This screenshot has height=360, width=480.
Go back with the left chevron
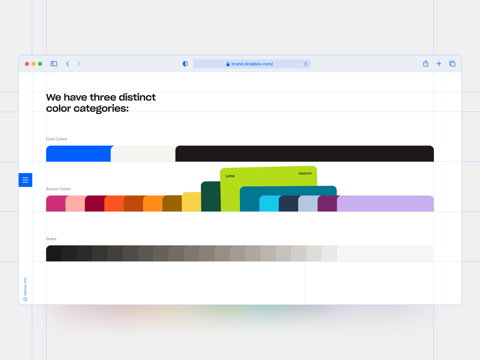(x=68, y=64)
